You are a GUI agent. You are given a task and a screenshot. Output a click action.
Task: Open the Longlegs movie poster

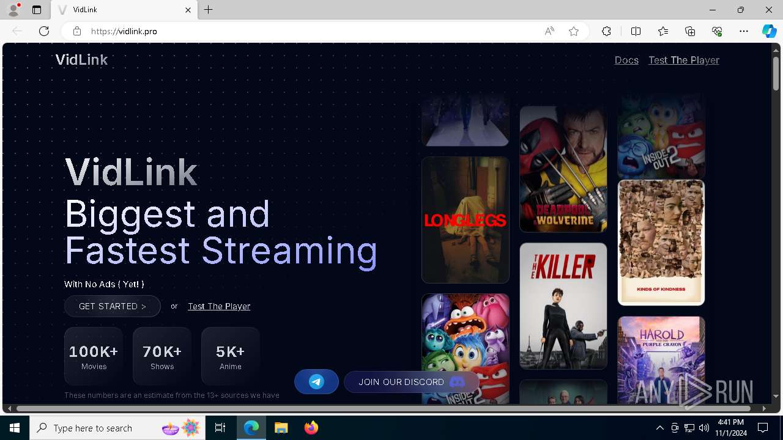tap(466, 220)
